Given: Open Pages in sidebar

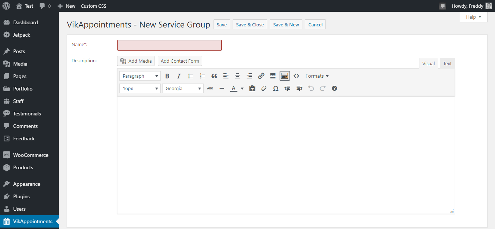Looking at the screenshot, I should [x=29, y=76].
